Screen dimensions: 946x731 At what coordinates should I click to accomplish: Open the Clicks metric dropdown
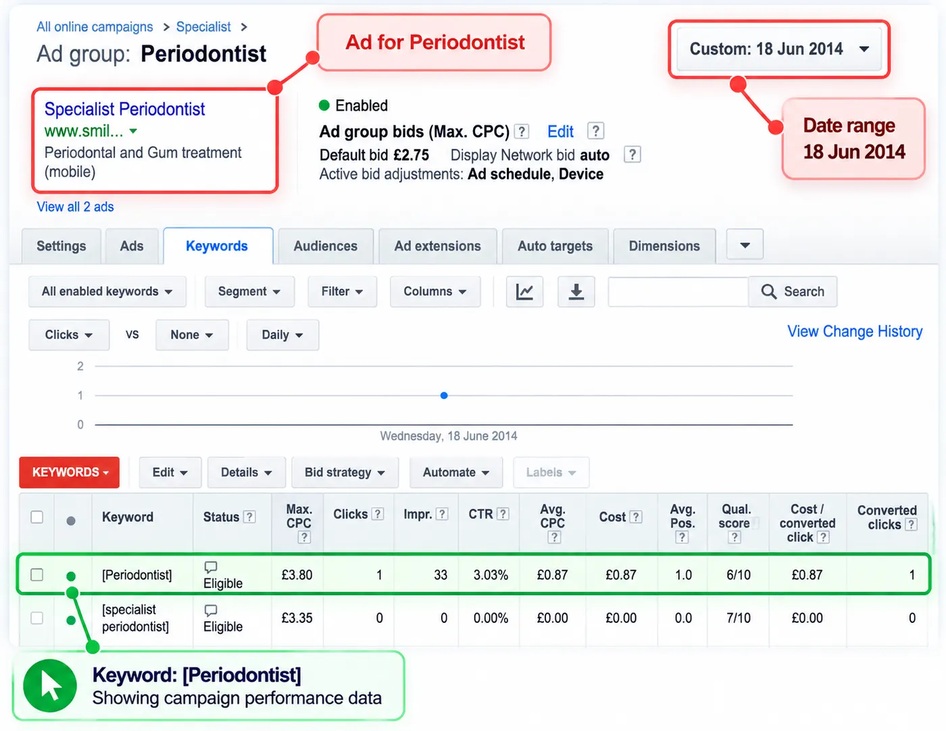click(69, 335)
